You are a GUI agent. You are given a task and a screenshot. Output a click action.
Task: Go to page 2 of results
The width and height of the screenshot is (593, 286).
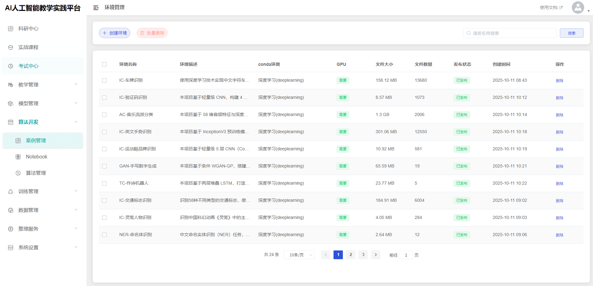tap(350, 255)
